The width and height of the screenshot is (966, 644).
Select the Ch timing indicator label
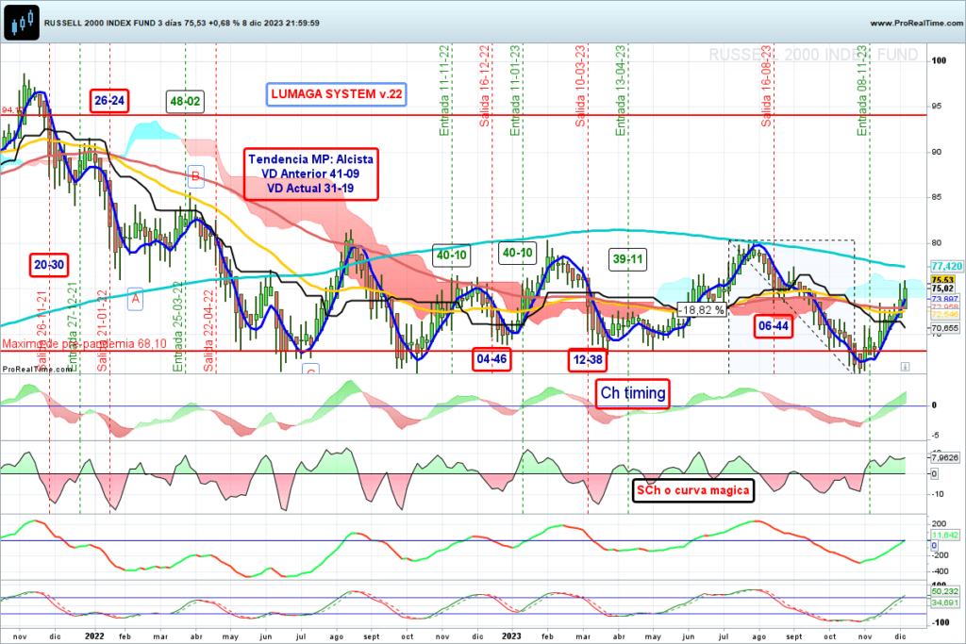point(633,393)
